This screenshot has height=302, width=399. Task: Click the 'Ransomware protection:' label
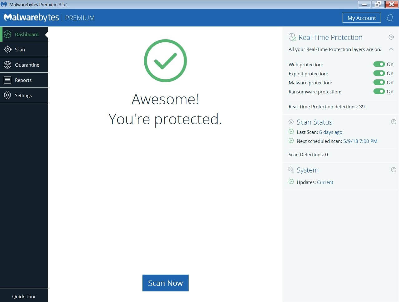(x=315, y=92)
